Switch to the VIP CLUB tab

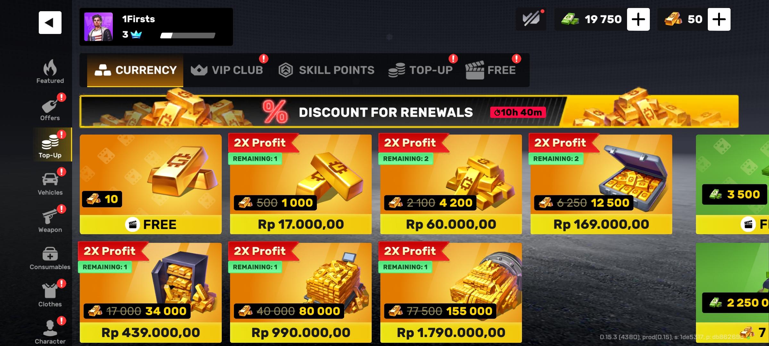(x=227, y=70)
